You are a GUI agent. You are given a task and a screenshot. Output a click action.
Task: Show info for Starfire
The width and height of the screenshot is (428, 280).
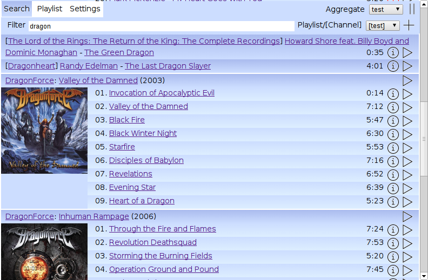pyautogui.click(x=393, y=148)
